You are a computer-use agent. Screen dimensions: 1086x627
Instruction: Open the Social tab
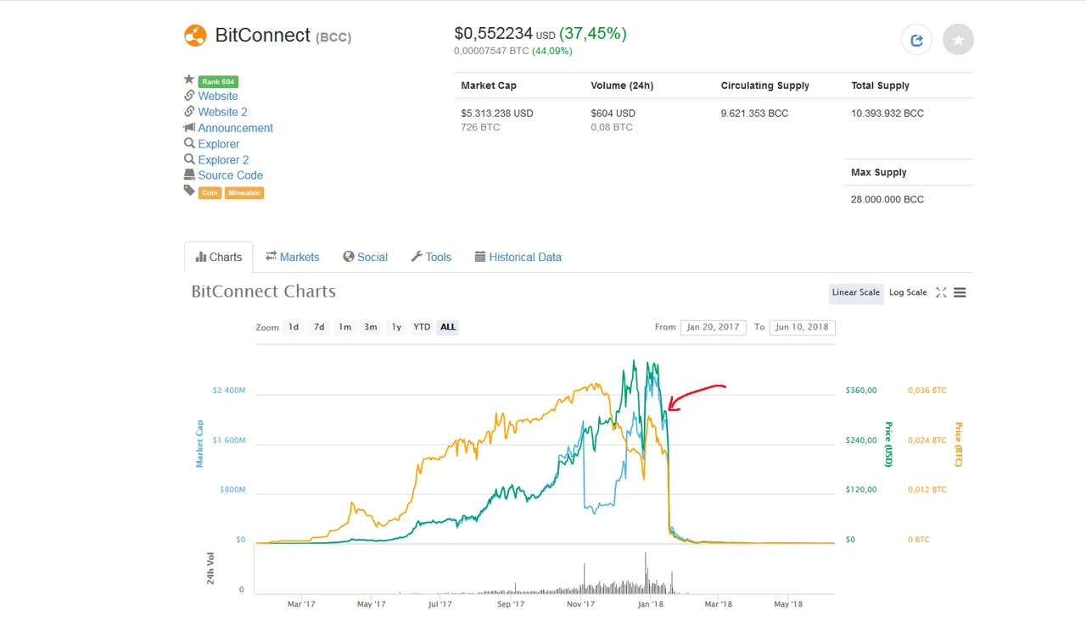coord(366,257)
